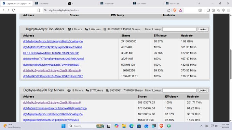Click Hashrate column header in sha256 table
This screenshot has width=232, height=130.
pos(193,97)
